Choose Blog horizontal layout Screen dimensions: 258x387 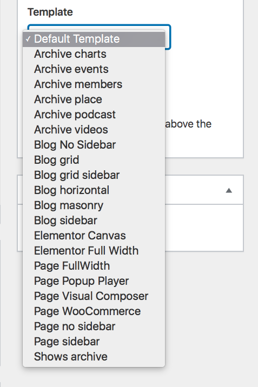click(x=94, y=190)
